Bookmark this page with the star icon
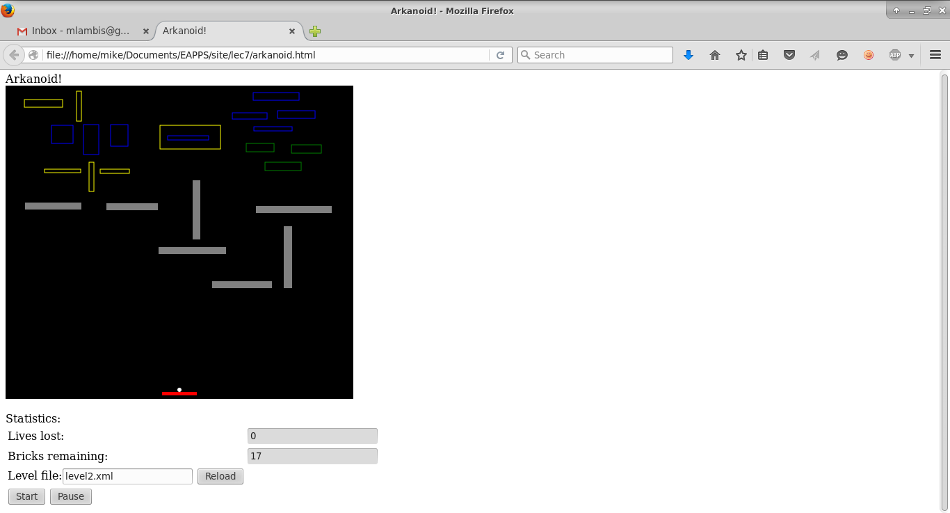 point(741,55)
